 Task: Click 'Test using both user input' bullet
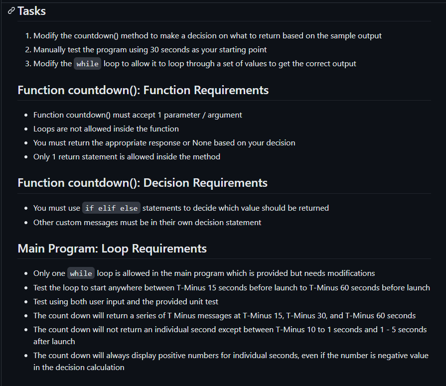126,302
